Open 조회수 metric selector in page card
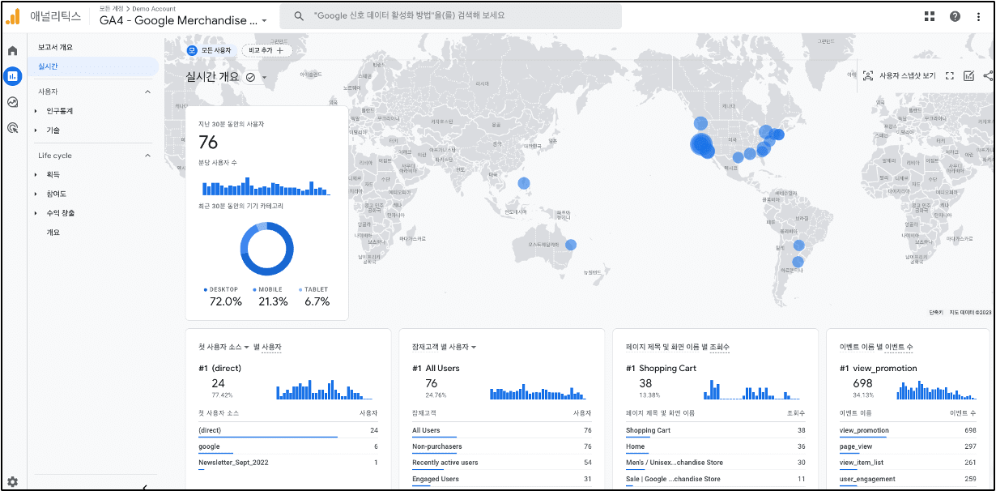This screenshot has width=996, height=491. (x=720, y=347)
